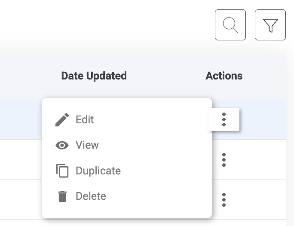Image resolution: width=294 pixels, height=226 pixels.
Task: Click the copy icon beside Duplicate
Action: coord(62,171)
